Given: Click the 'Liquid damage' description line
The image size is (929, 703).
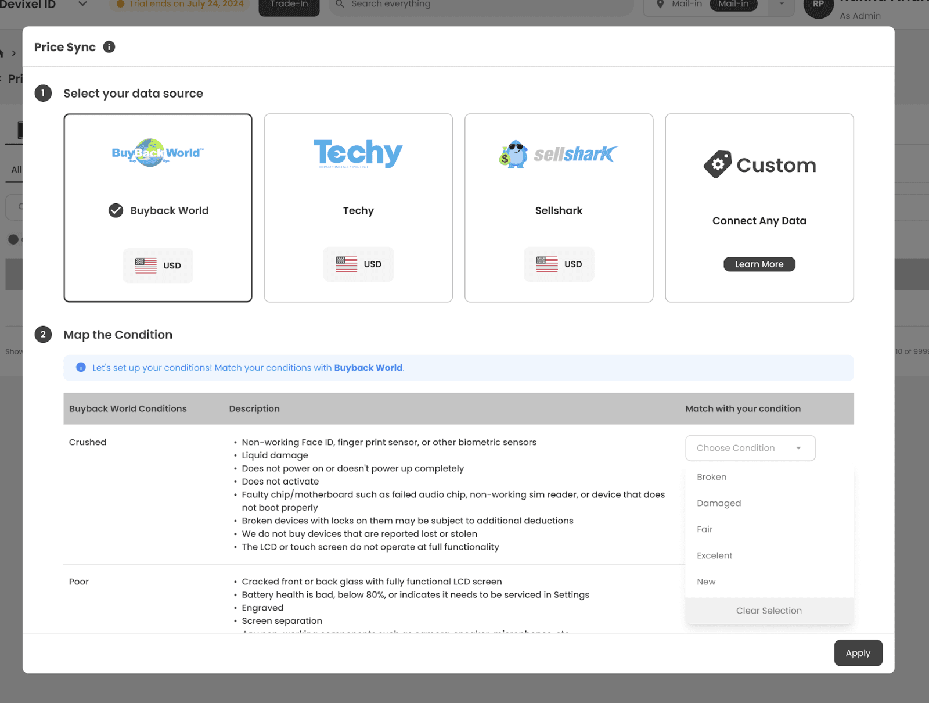Looking at the screenshot, I should pyautogui.click(x=275, y=455).
